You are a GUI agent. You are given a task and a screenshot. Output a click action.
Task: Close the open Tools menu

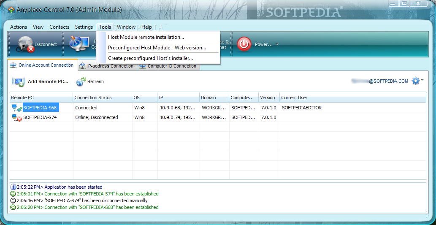[105, 27]
